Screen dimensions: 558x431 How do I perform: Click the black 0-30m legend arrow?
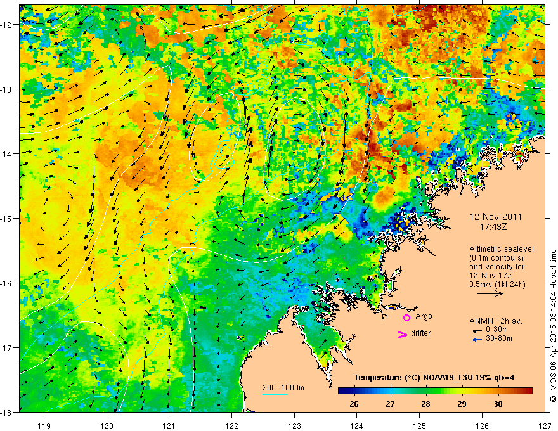tap(477, 331)
